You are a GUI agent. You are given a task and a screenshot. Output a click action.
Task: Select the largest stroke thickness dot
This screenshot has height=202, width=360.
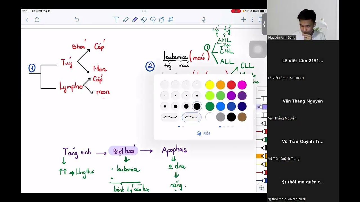pyautogui.click(x=197, y=106)
